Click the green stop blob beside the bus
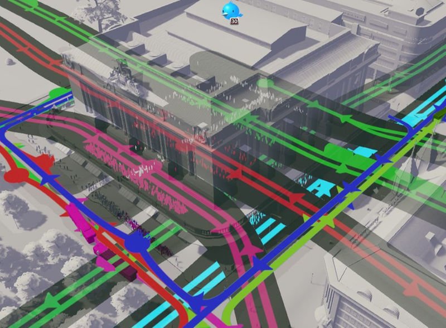 (57, 92)
